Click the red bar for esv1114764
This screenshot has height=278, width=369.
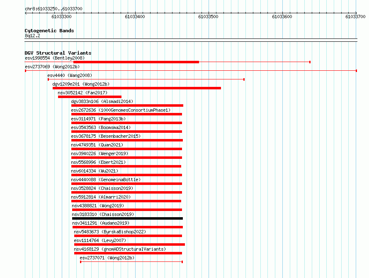(129, 244)
